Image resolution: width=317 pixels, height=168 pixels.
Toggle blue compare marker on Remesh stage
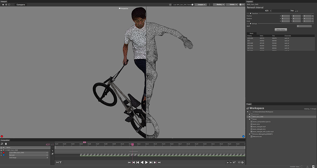[x=3, y=155]
